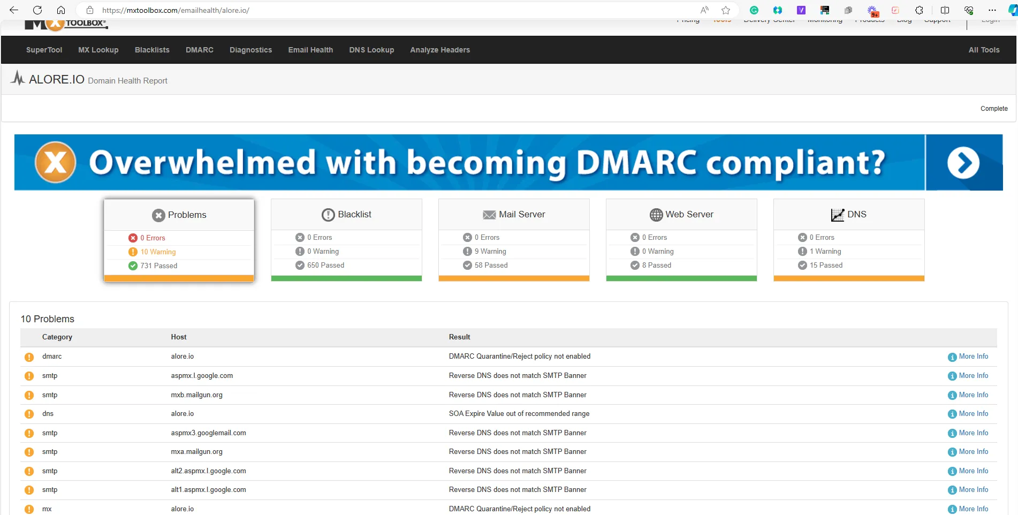Select the Problems summary card
This screenshot has width=1018, height=515.
(179, 240)
